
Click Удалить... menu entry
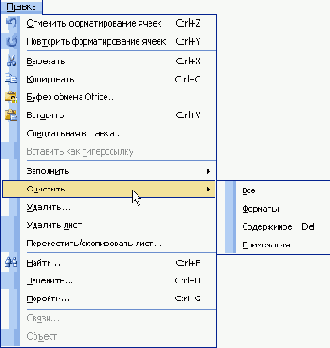point(49,207)
